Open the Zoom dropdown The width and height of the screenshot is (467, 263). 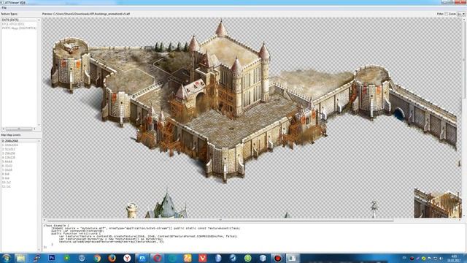pyautogui.click(x=461, y=14)
